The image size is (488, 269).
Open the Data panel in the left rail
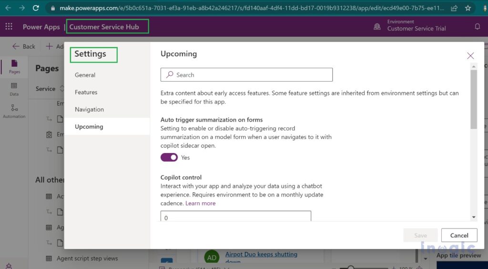[14, 89]
